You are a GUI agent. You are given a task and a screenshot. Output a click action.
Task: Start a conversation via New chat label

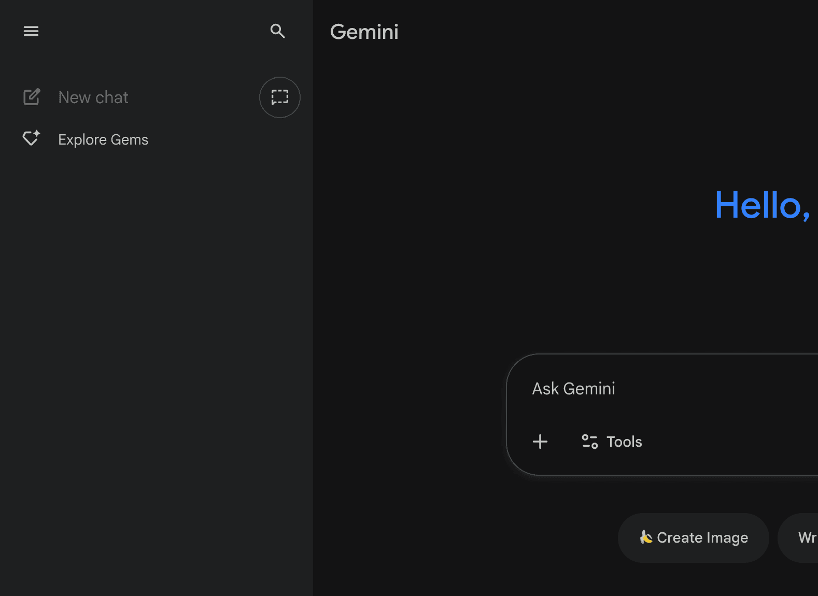93,97
